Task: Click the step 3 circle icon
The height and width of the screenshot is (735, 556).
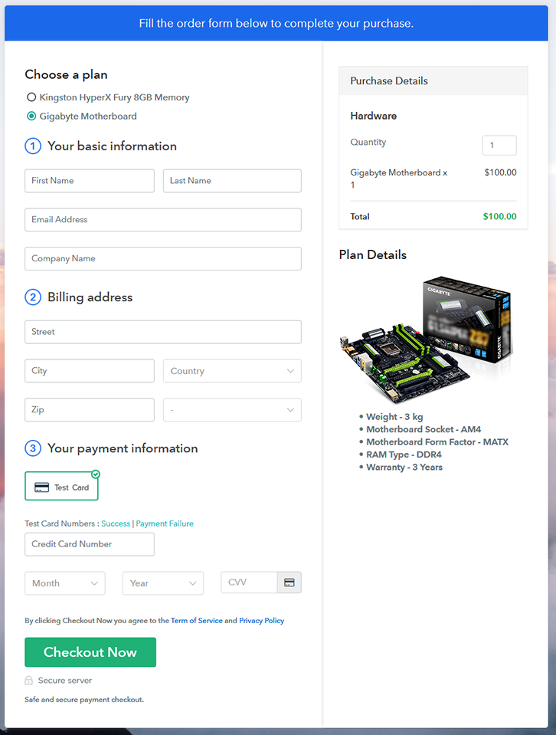Action: pos(33,448)
